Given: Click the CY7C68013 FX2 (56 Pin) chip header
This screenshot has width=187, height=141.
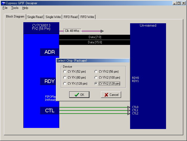Looking at the screenshot, I should (x=41, y=28).
